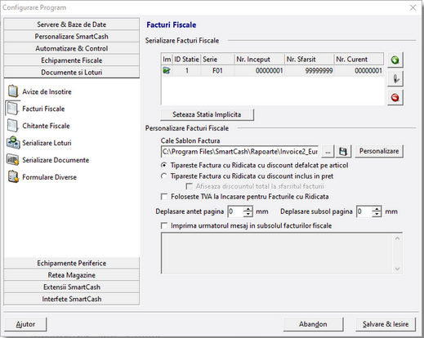The width and height of the screenshot is (424, 338).
Task: Select the Facturi Fiscale sidebar icon
Action: (x=13, y=109)
